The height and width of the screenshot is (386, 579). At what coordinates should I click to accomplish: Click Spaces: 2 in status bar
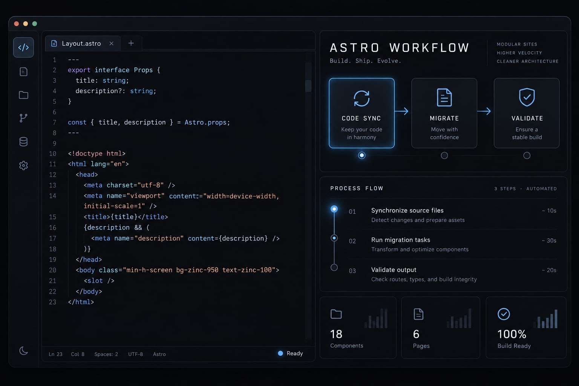point(106,354)
